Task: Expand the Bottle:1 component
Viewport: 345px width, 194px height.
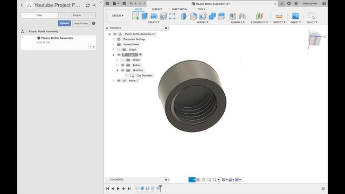Action: (x=114, y=81)
